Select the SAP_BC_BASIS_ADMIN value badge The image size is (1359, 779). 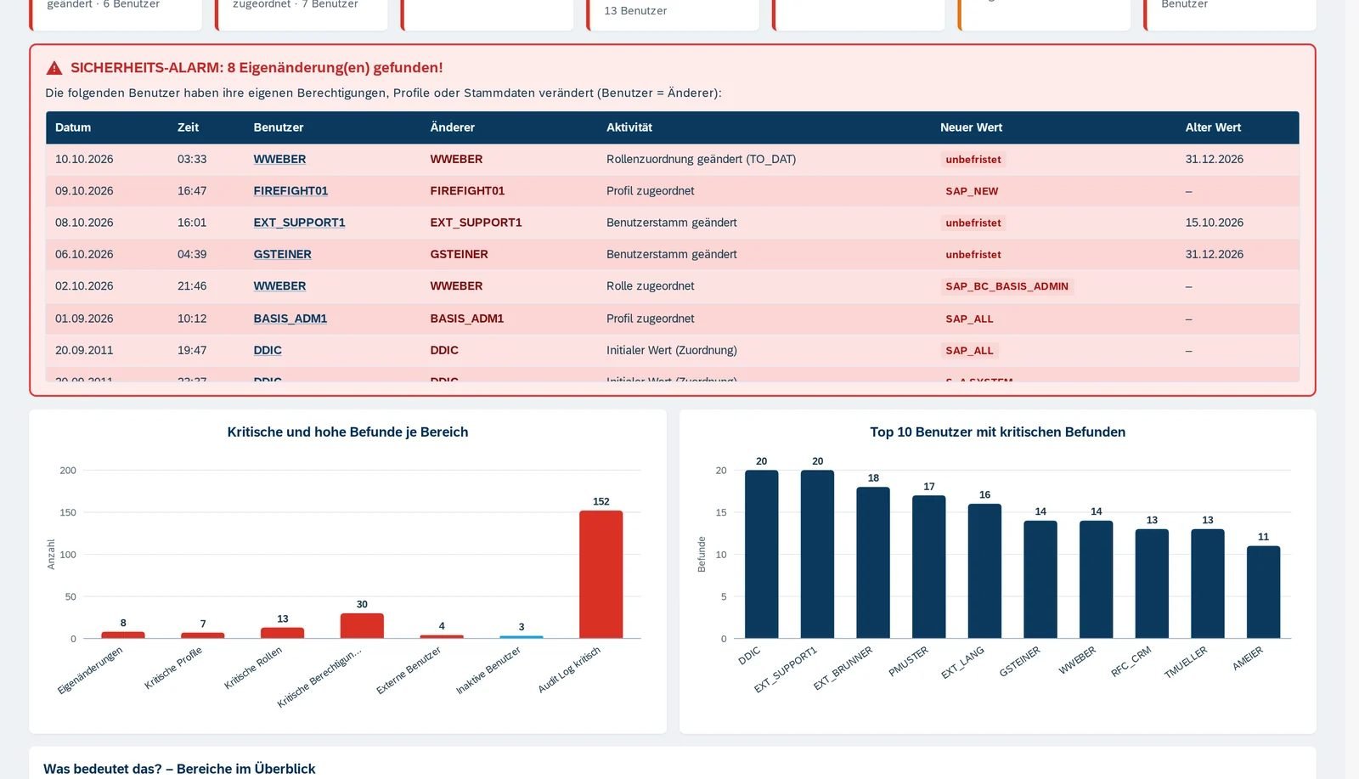(x=1007, y=286)
